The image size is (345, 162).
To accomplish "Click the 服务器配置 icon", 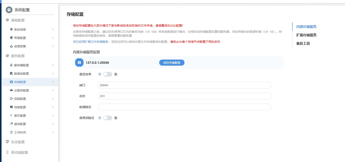I will pyautogui.click(x=11, y=65).
